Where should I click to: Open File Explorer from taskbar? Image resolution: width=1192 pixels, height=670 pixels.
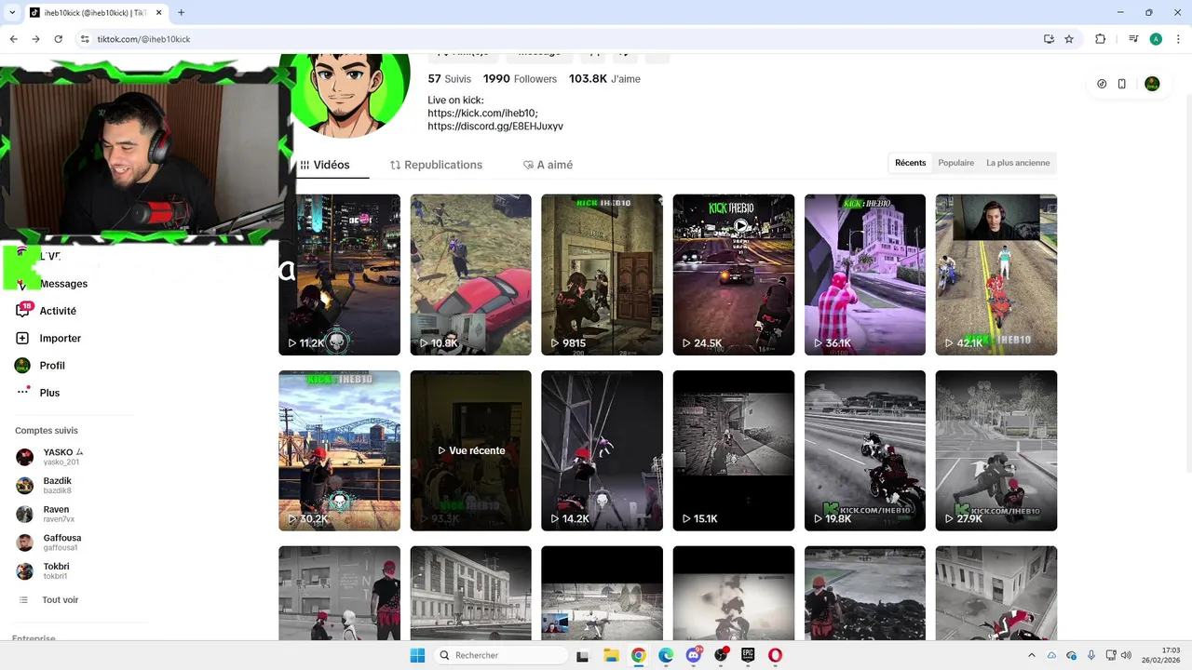[x=611, y=655]
